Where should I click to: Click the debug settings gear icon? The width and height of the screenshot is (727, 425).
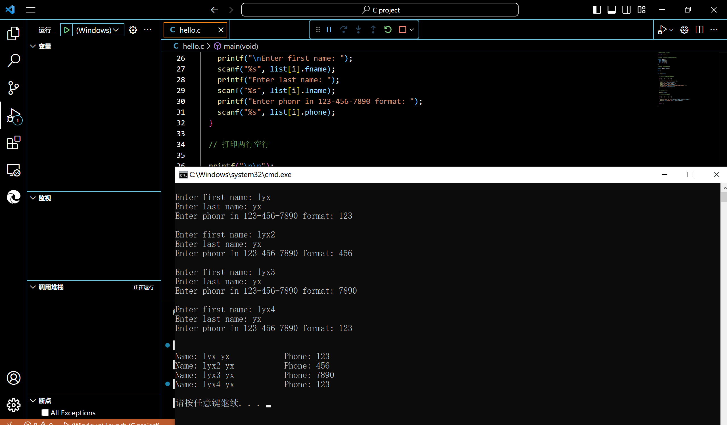[133, 30]
